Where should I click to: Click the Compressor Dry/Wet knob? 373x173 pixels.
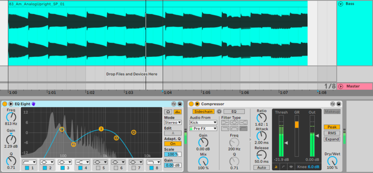tap(332, 161)
